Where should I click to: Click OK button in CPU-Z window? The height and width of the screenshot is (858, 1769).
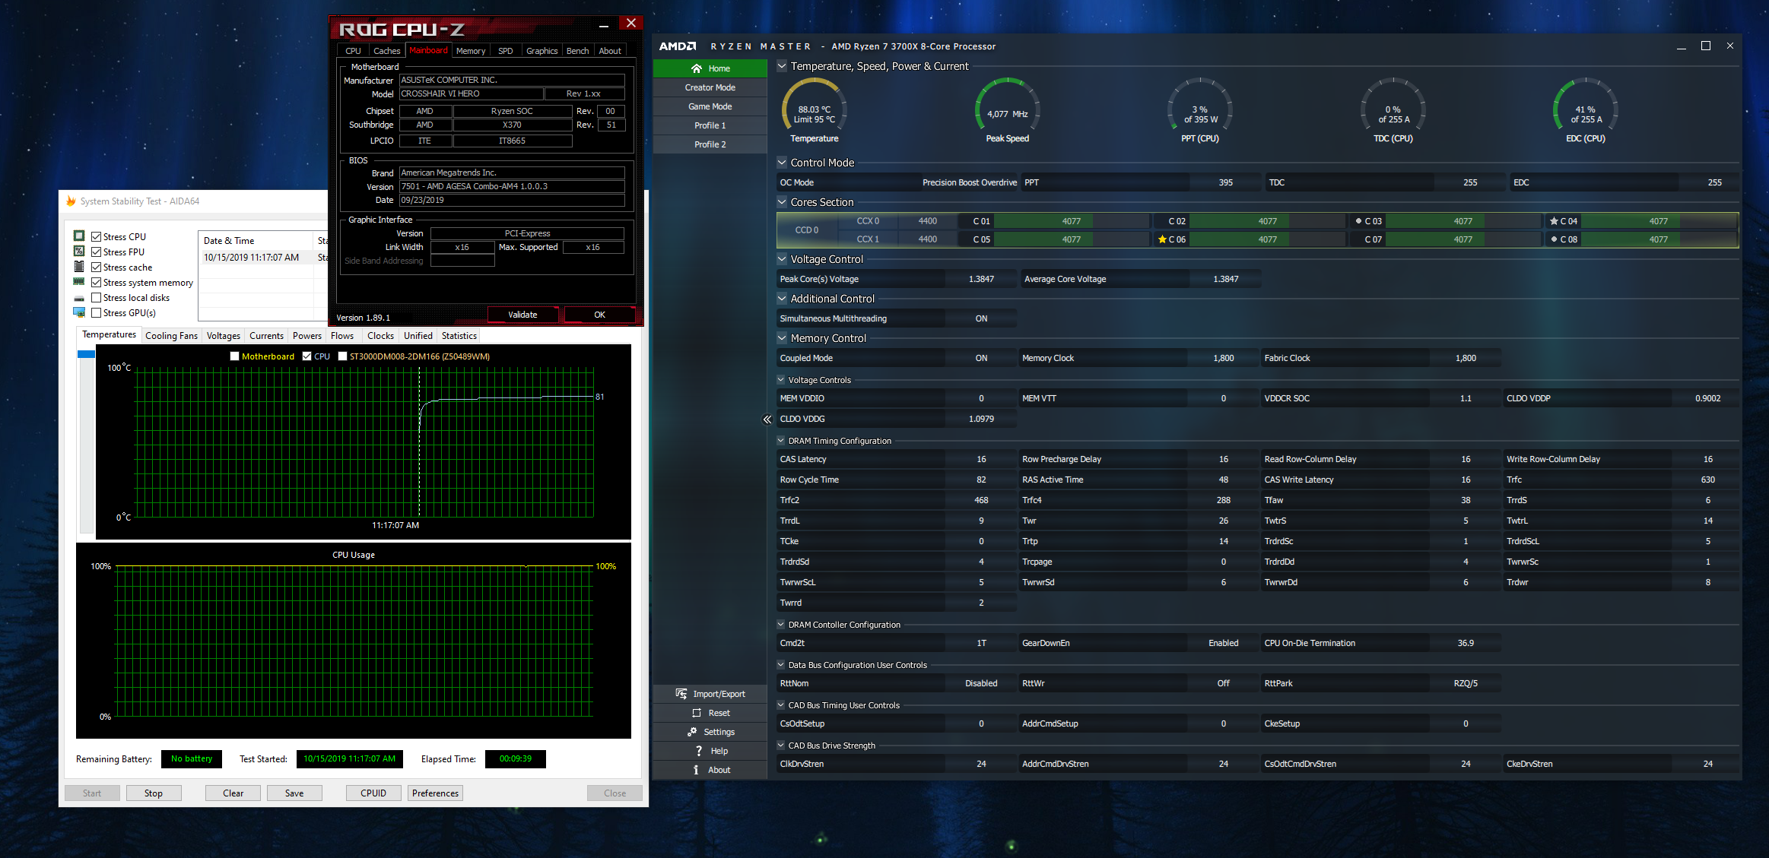(599, 315)
